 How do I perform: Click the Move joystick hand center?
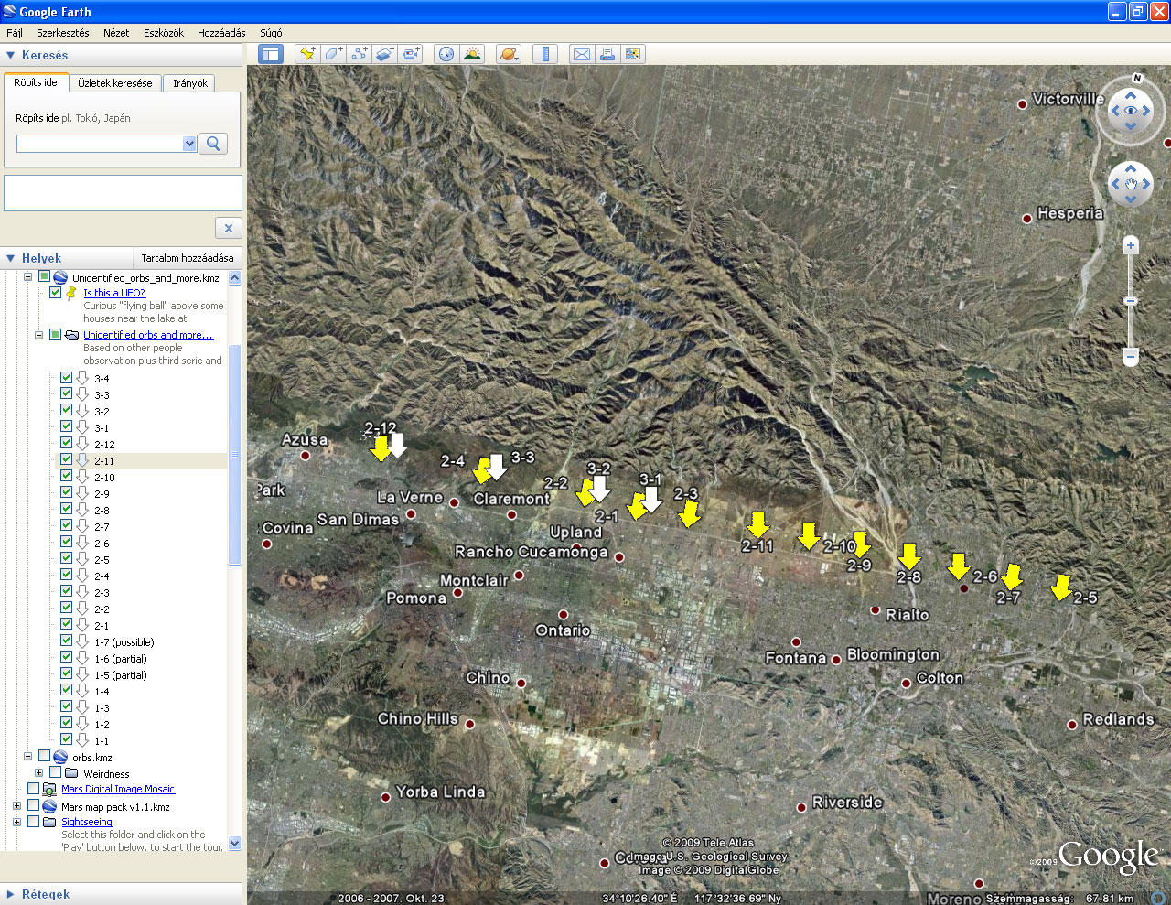pyautogui.click(x=1131, y=185)
